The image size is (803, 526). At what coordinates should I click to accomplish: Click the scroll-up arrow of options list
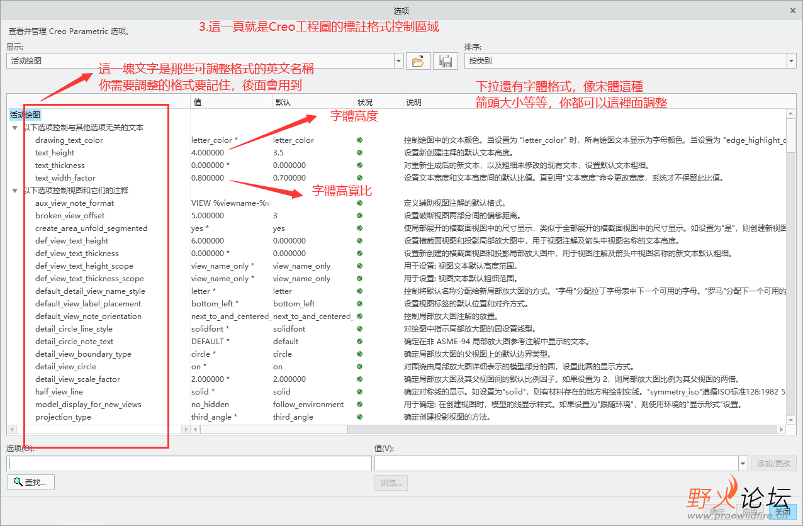(x=792, y=113)
